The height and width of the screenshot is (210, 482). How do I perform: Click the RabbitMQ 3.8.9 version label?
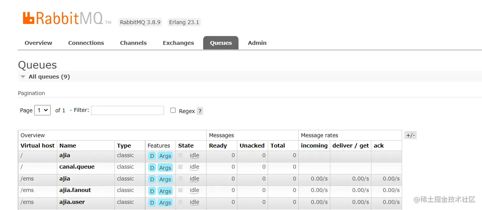140,22
